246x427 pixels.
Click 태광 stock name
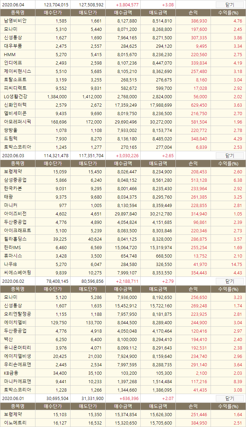point(8,197)
